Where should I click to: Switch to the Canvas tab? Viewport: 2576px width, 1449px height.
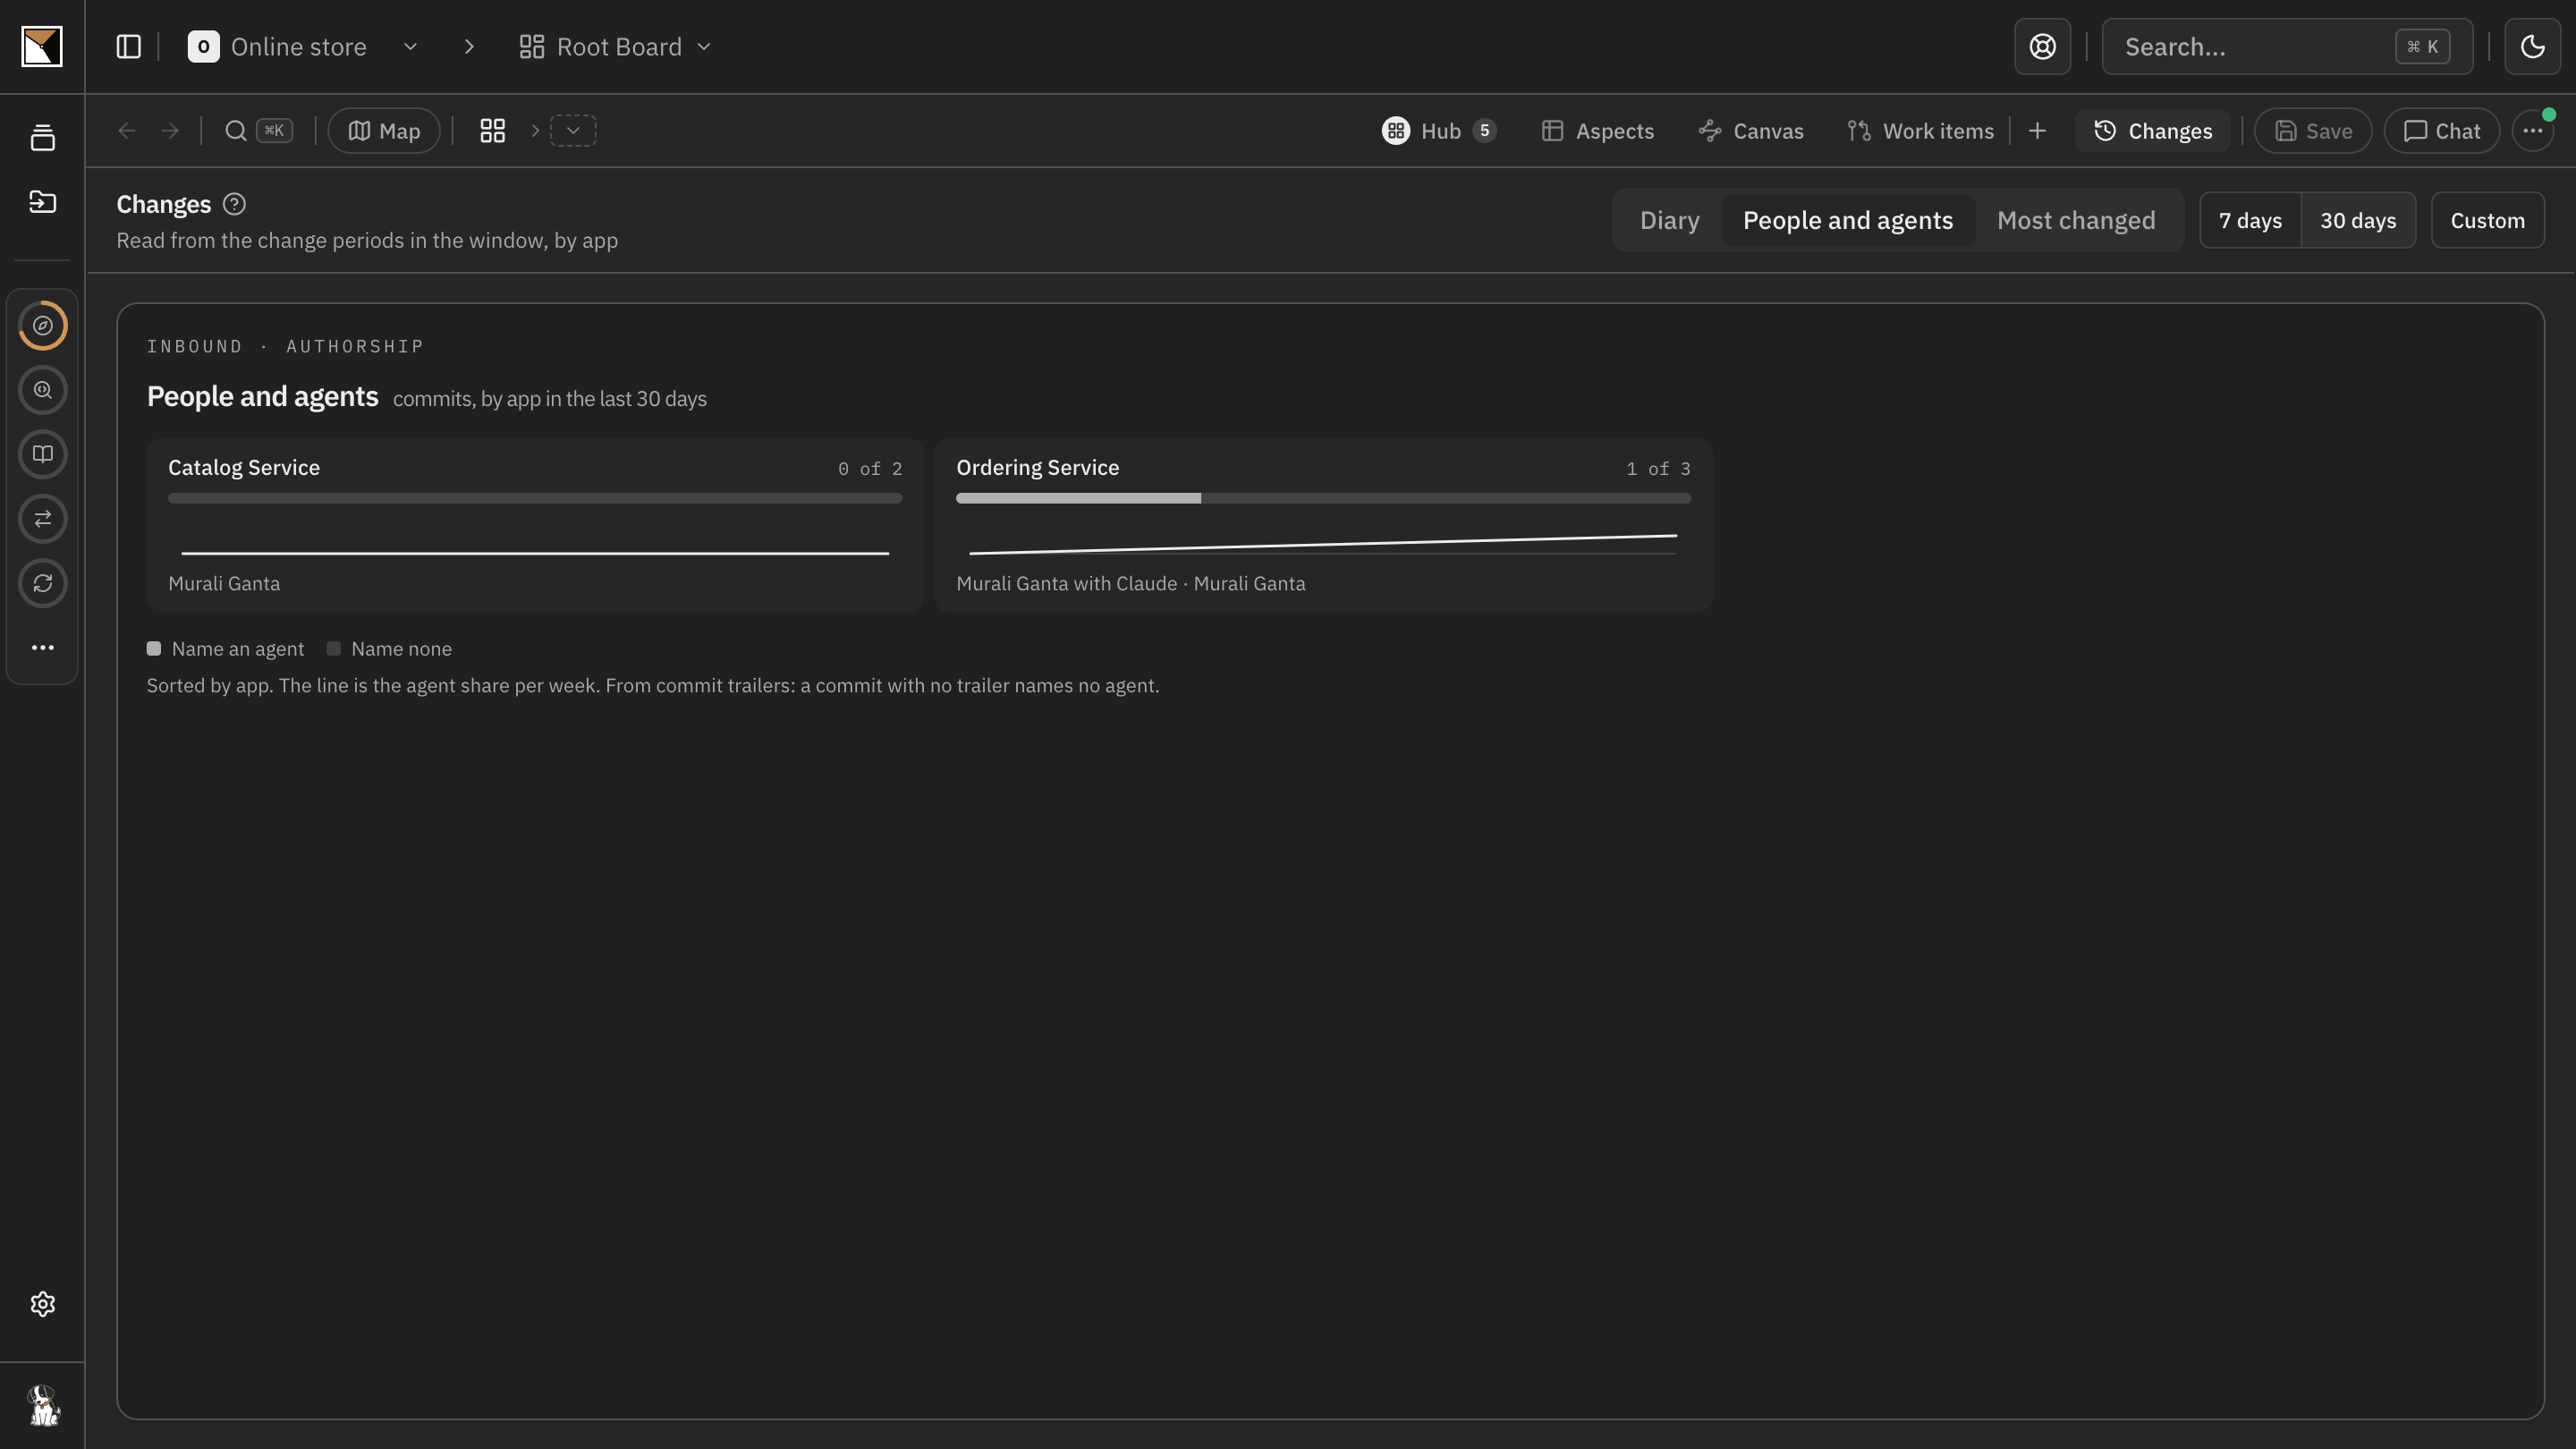click(x=1751, y=131)
